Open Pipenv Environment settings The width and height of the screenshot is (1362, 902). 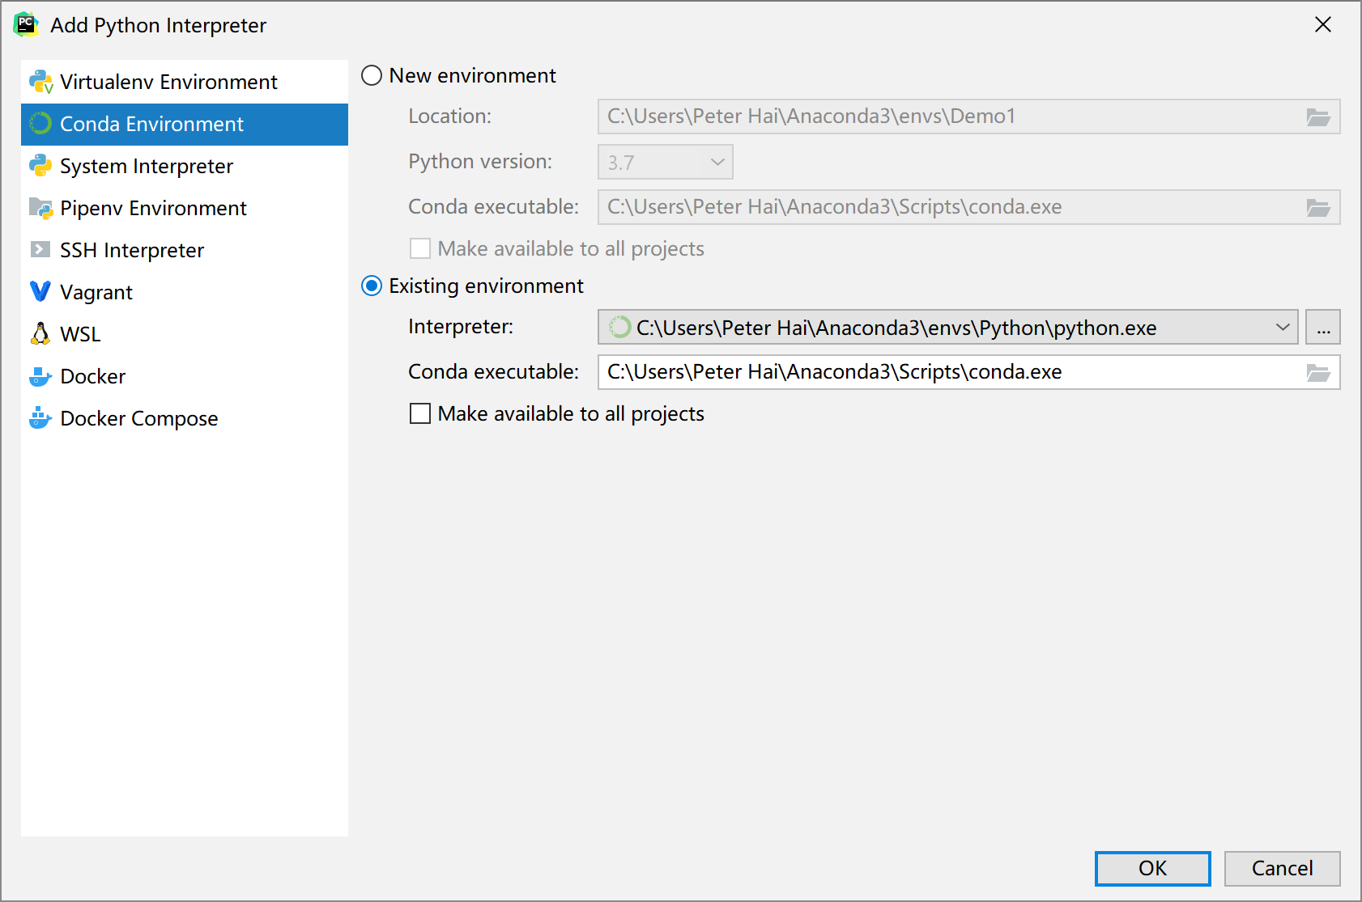click(x=185, y=208)
